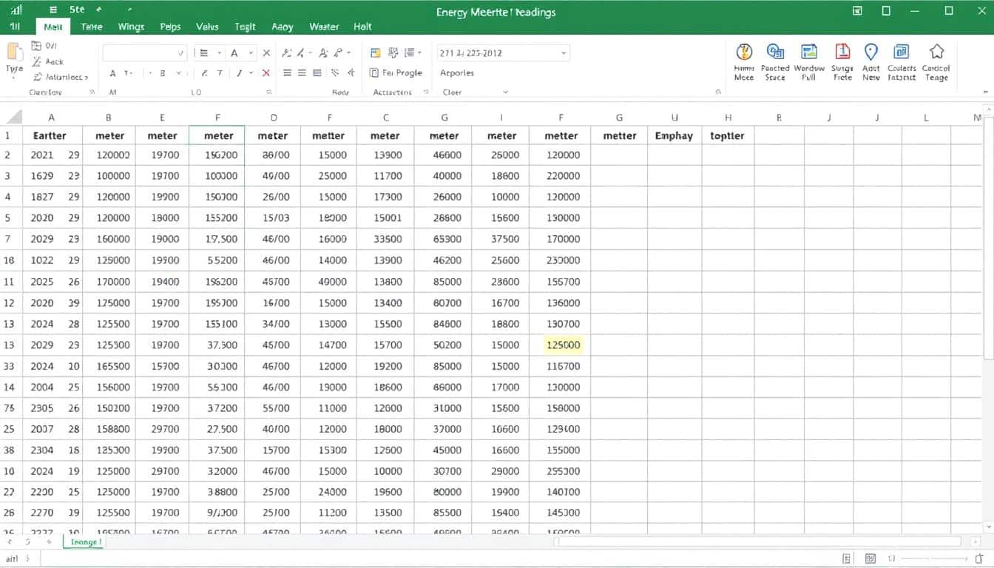994x568 pixels.
Task: Select column header M
Action: click(x=977, y=117)
